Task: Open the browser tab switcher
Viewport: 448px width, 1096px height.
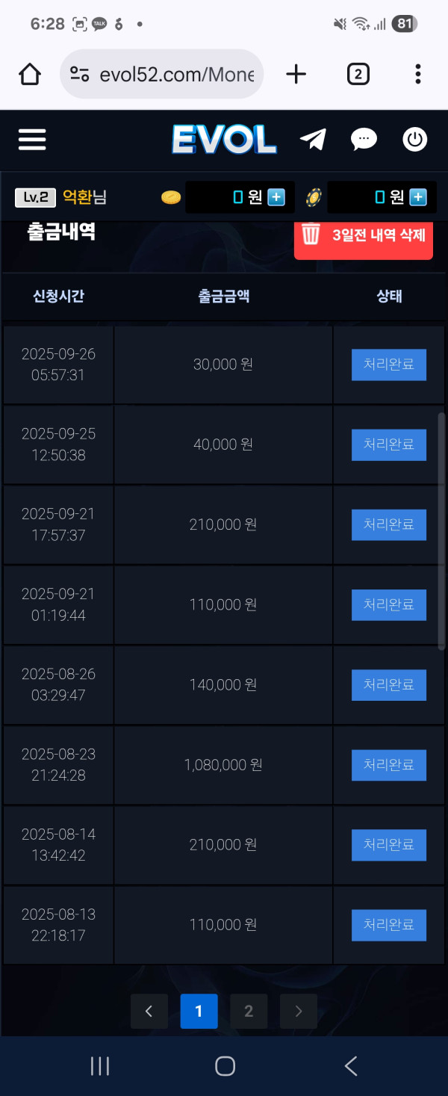Action: tap(358, 74)
